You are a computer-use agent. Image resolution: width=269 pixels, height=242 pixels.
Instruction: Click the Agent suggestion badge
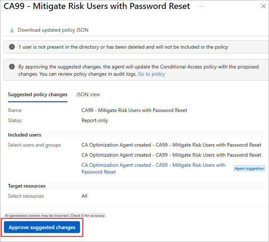(x=249, y=168)
